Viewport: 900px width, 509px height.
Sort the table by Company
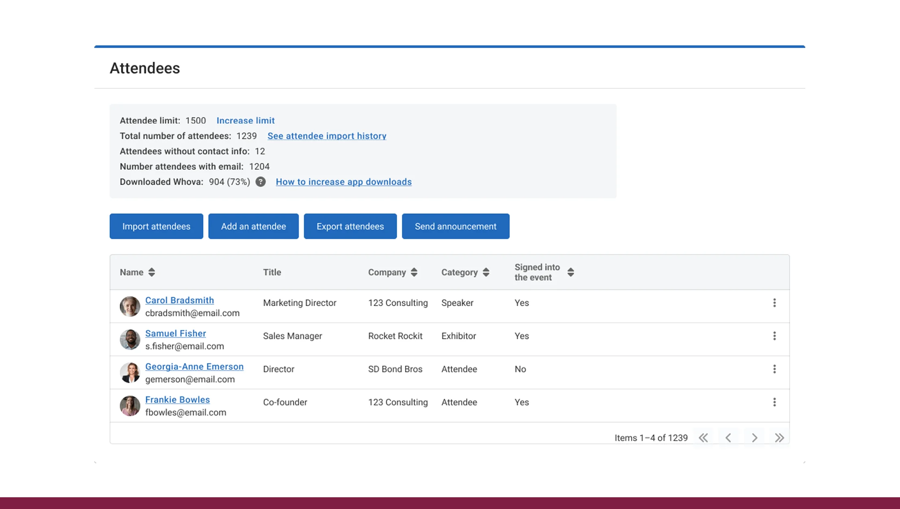coord(414,272)
